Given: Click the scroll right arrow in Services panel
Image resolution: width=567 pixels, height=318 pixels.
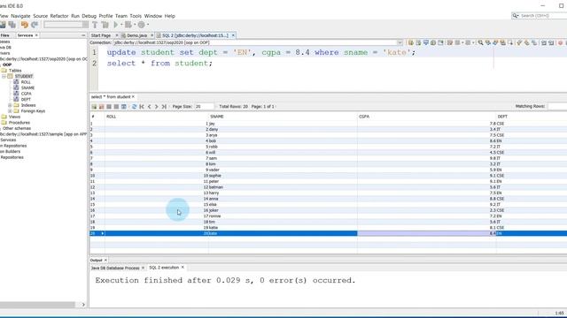Looking at the screenshot, I should (x=83, y=305).
